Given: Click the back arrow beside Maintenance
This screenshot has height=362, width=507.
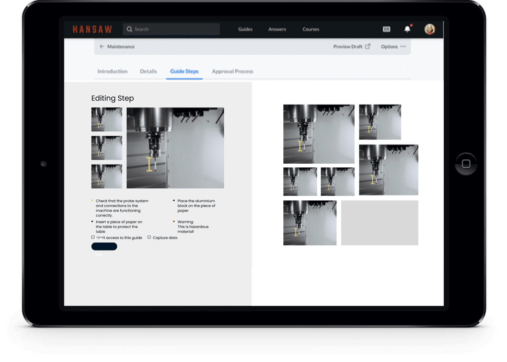Looking at the screenshot, I should tap(102, 47).
